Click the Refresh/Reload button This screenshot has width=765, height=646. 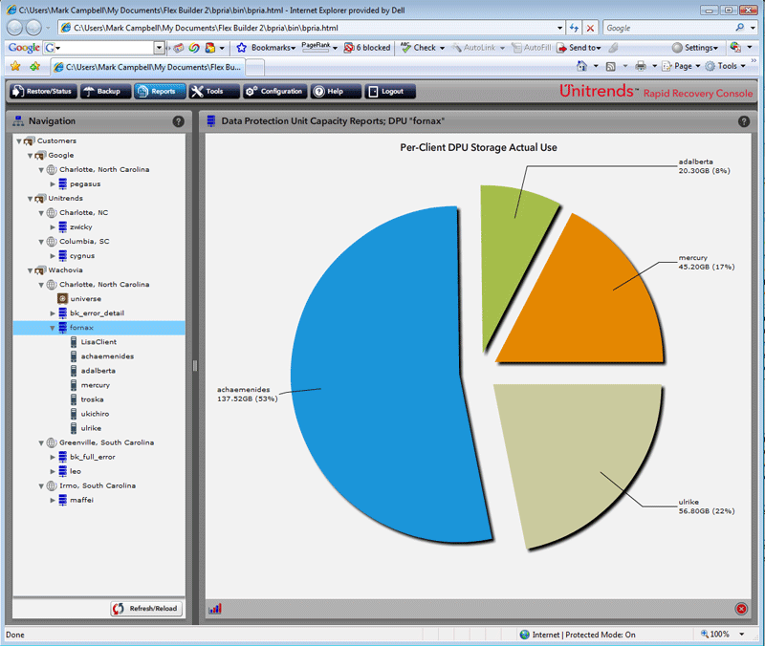(146, 609)
